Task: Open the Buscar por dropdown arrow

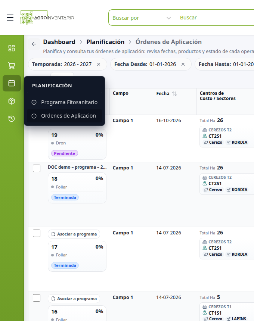Action: coord(169,18)
